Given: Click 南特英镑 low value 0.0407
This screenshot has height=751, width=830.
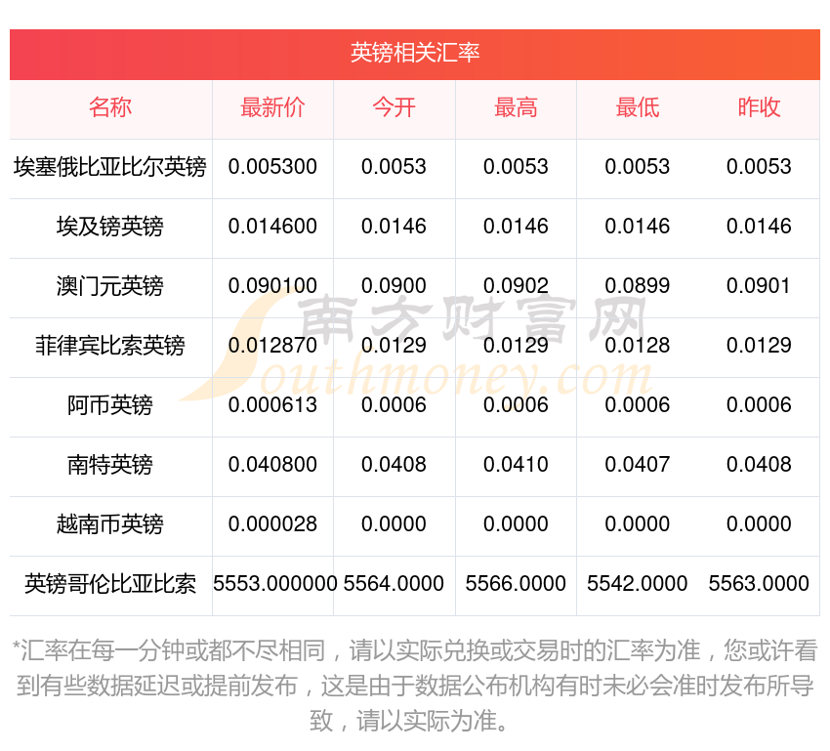Looking at the screenshot, I should point(638,465).
